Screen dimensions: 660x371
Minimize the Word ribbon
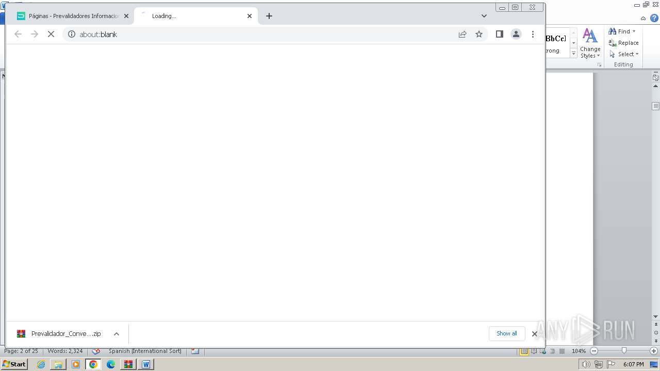coord(643,18)
